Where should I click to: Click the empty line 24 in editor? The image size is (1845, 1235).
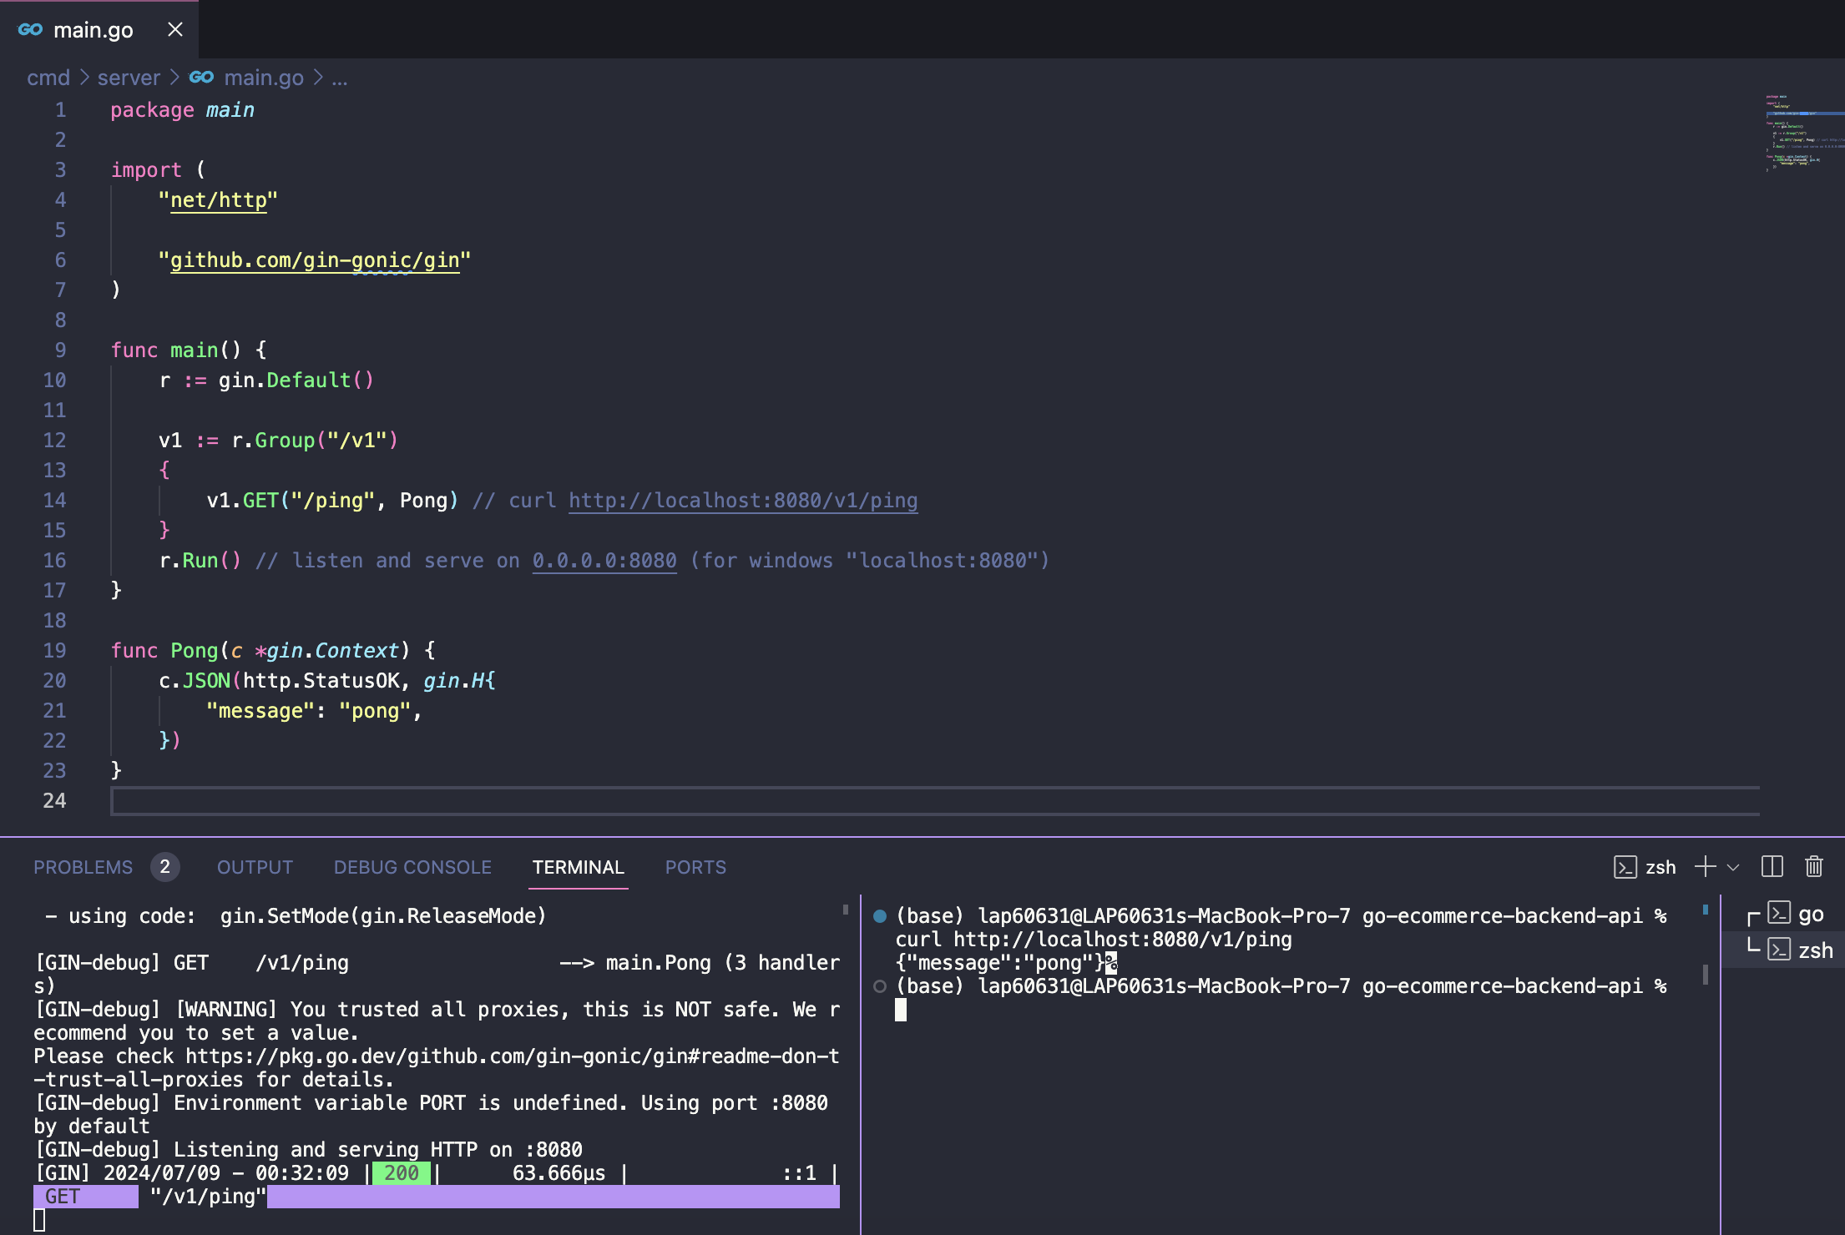coord(501,801)
